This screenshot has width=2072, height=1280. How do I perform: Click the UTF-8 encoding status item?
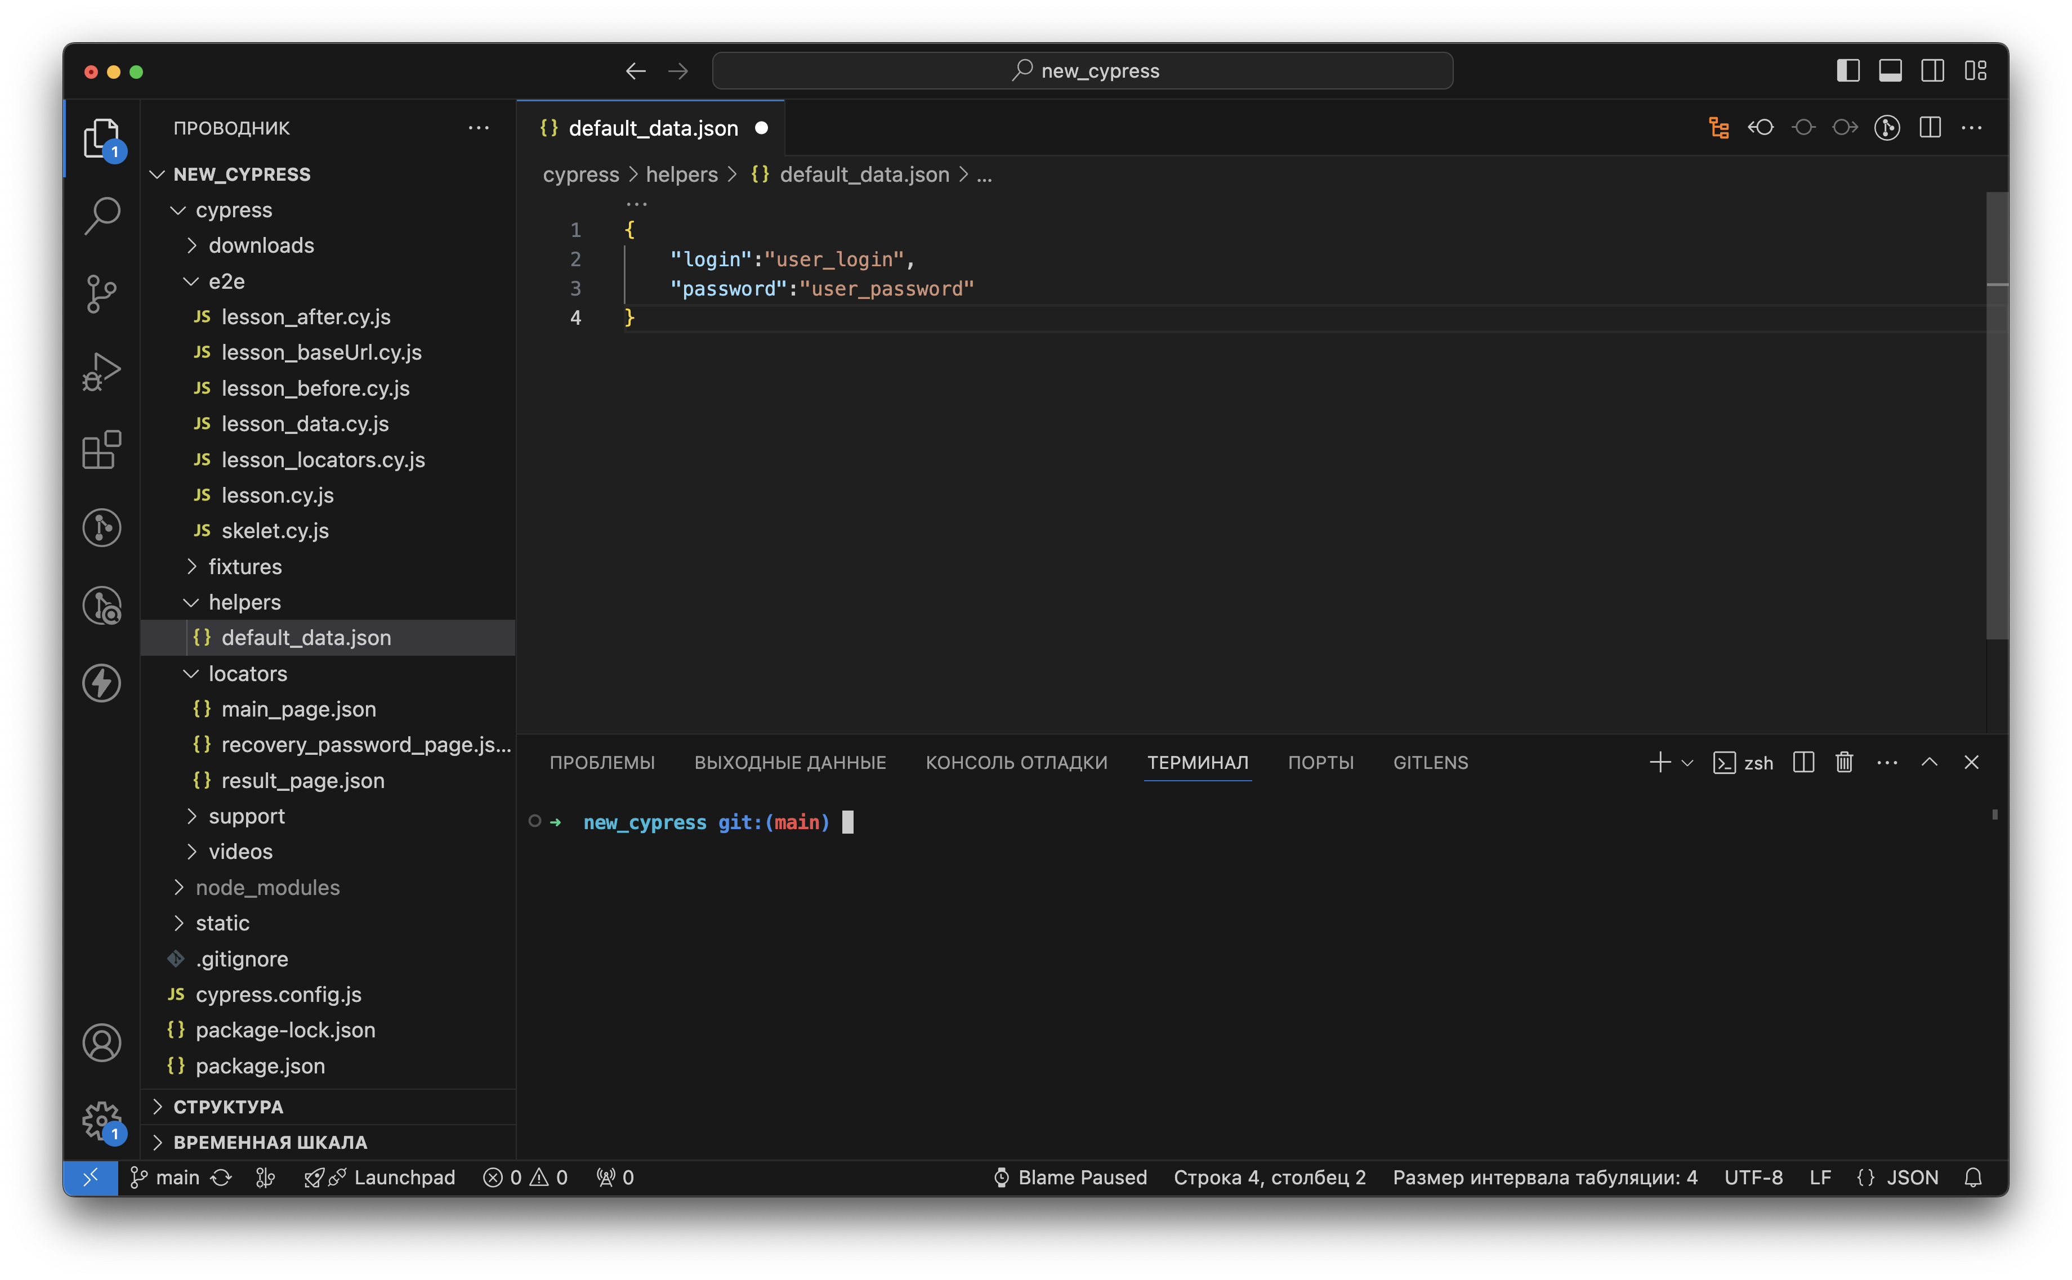pyautogui.click(x=1753, y=1178)
